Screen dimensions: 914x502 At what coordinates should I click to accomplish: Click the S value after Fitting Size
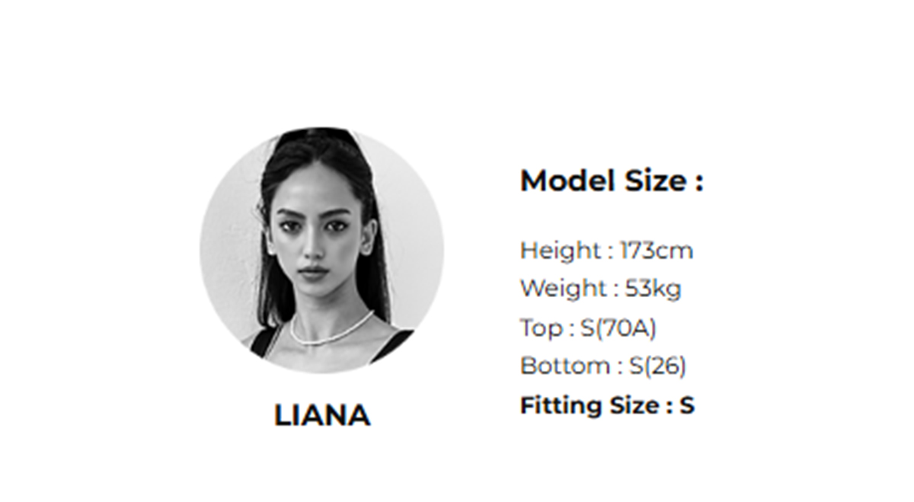[x=687, y=405]
